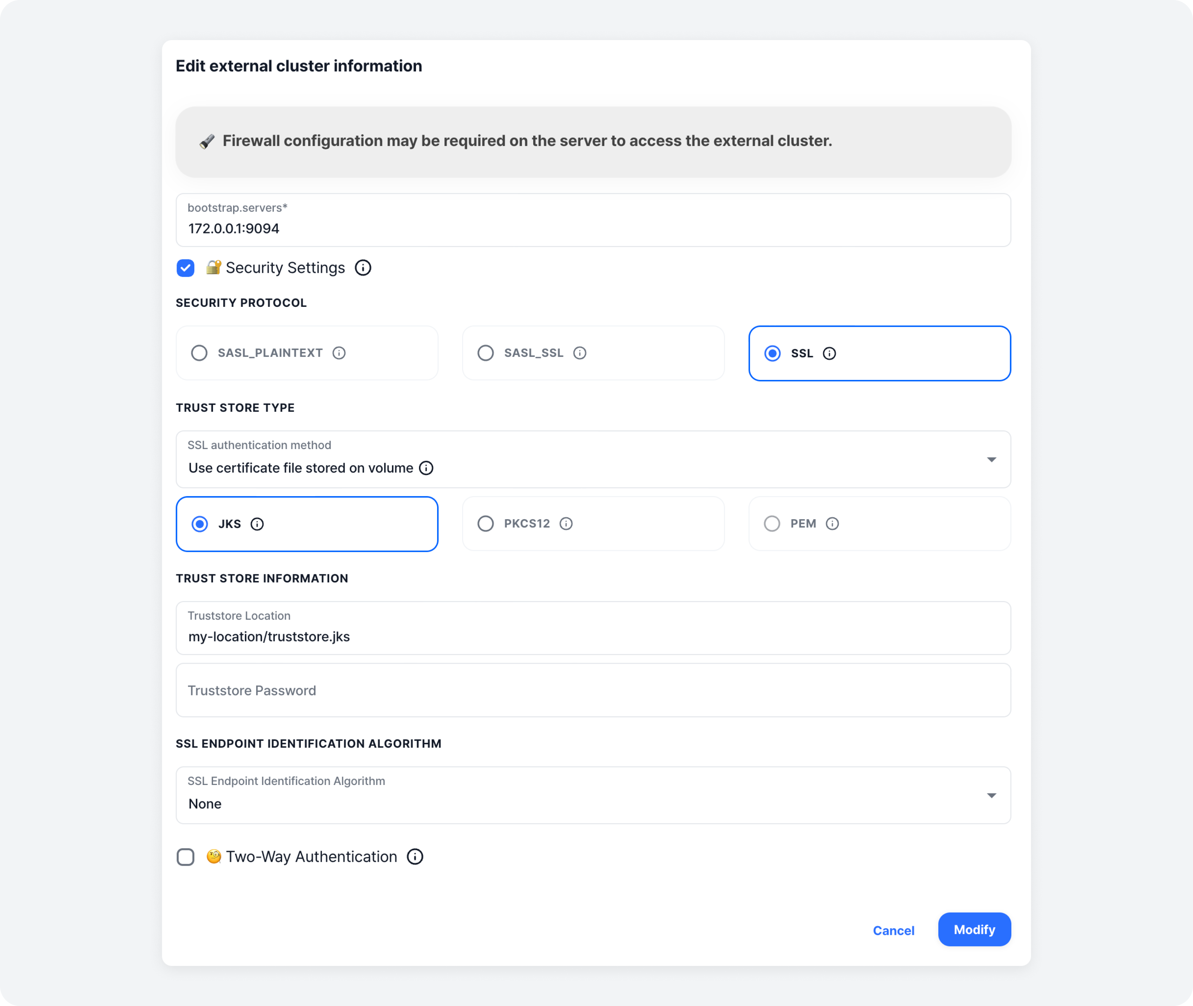1193x1006 pixels.
Task: Enable the Two-Way Authentication checkbox
Action: [185, 856]
